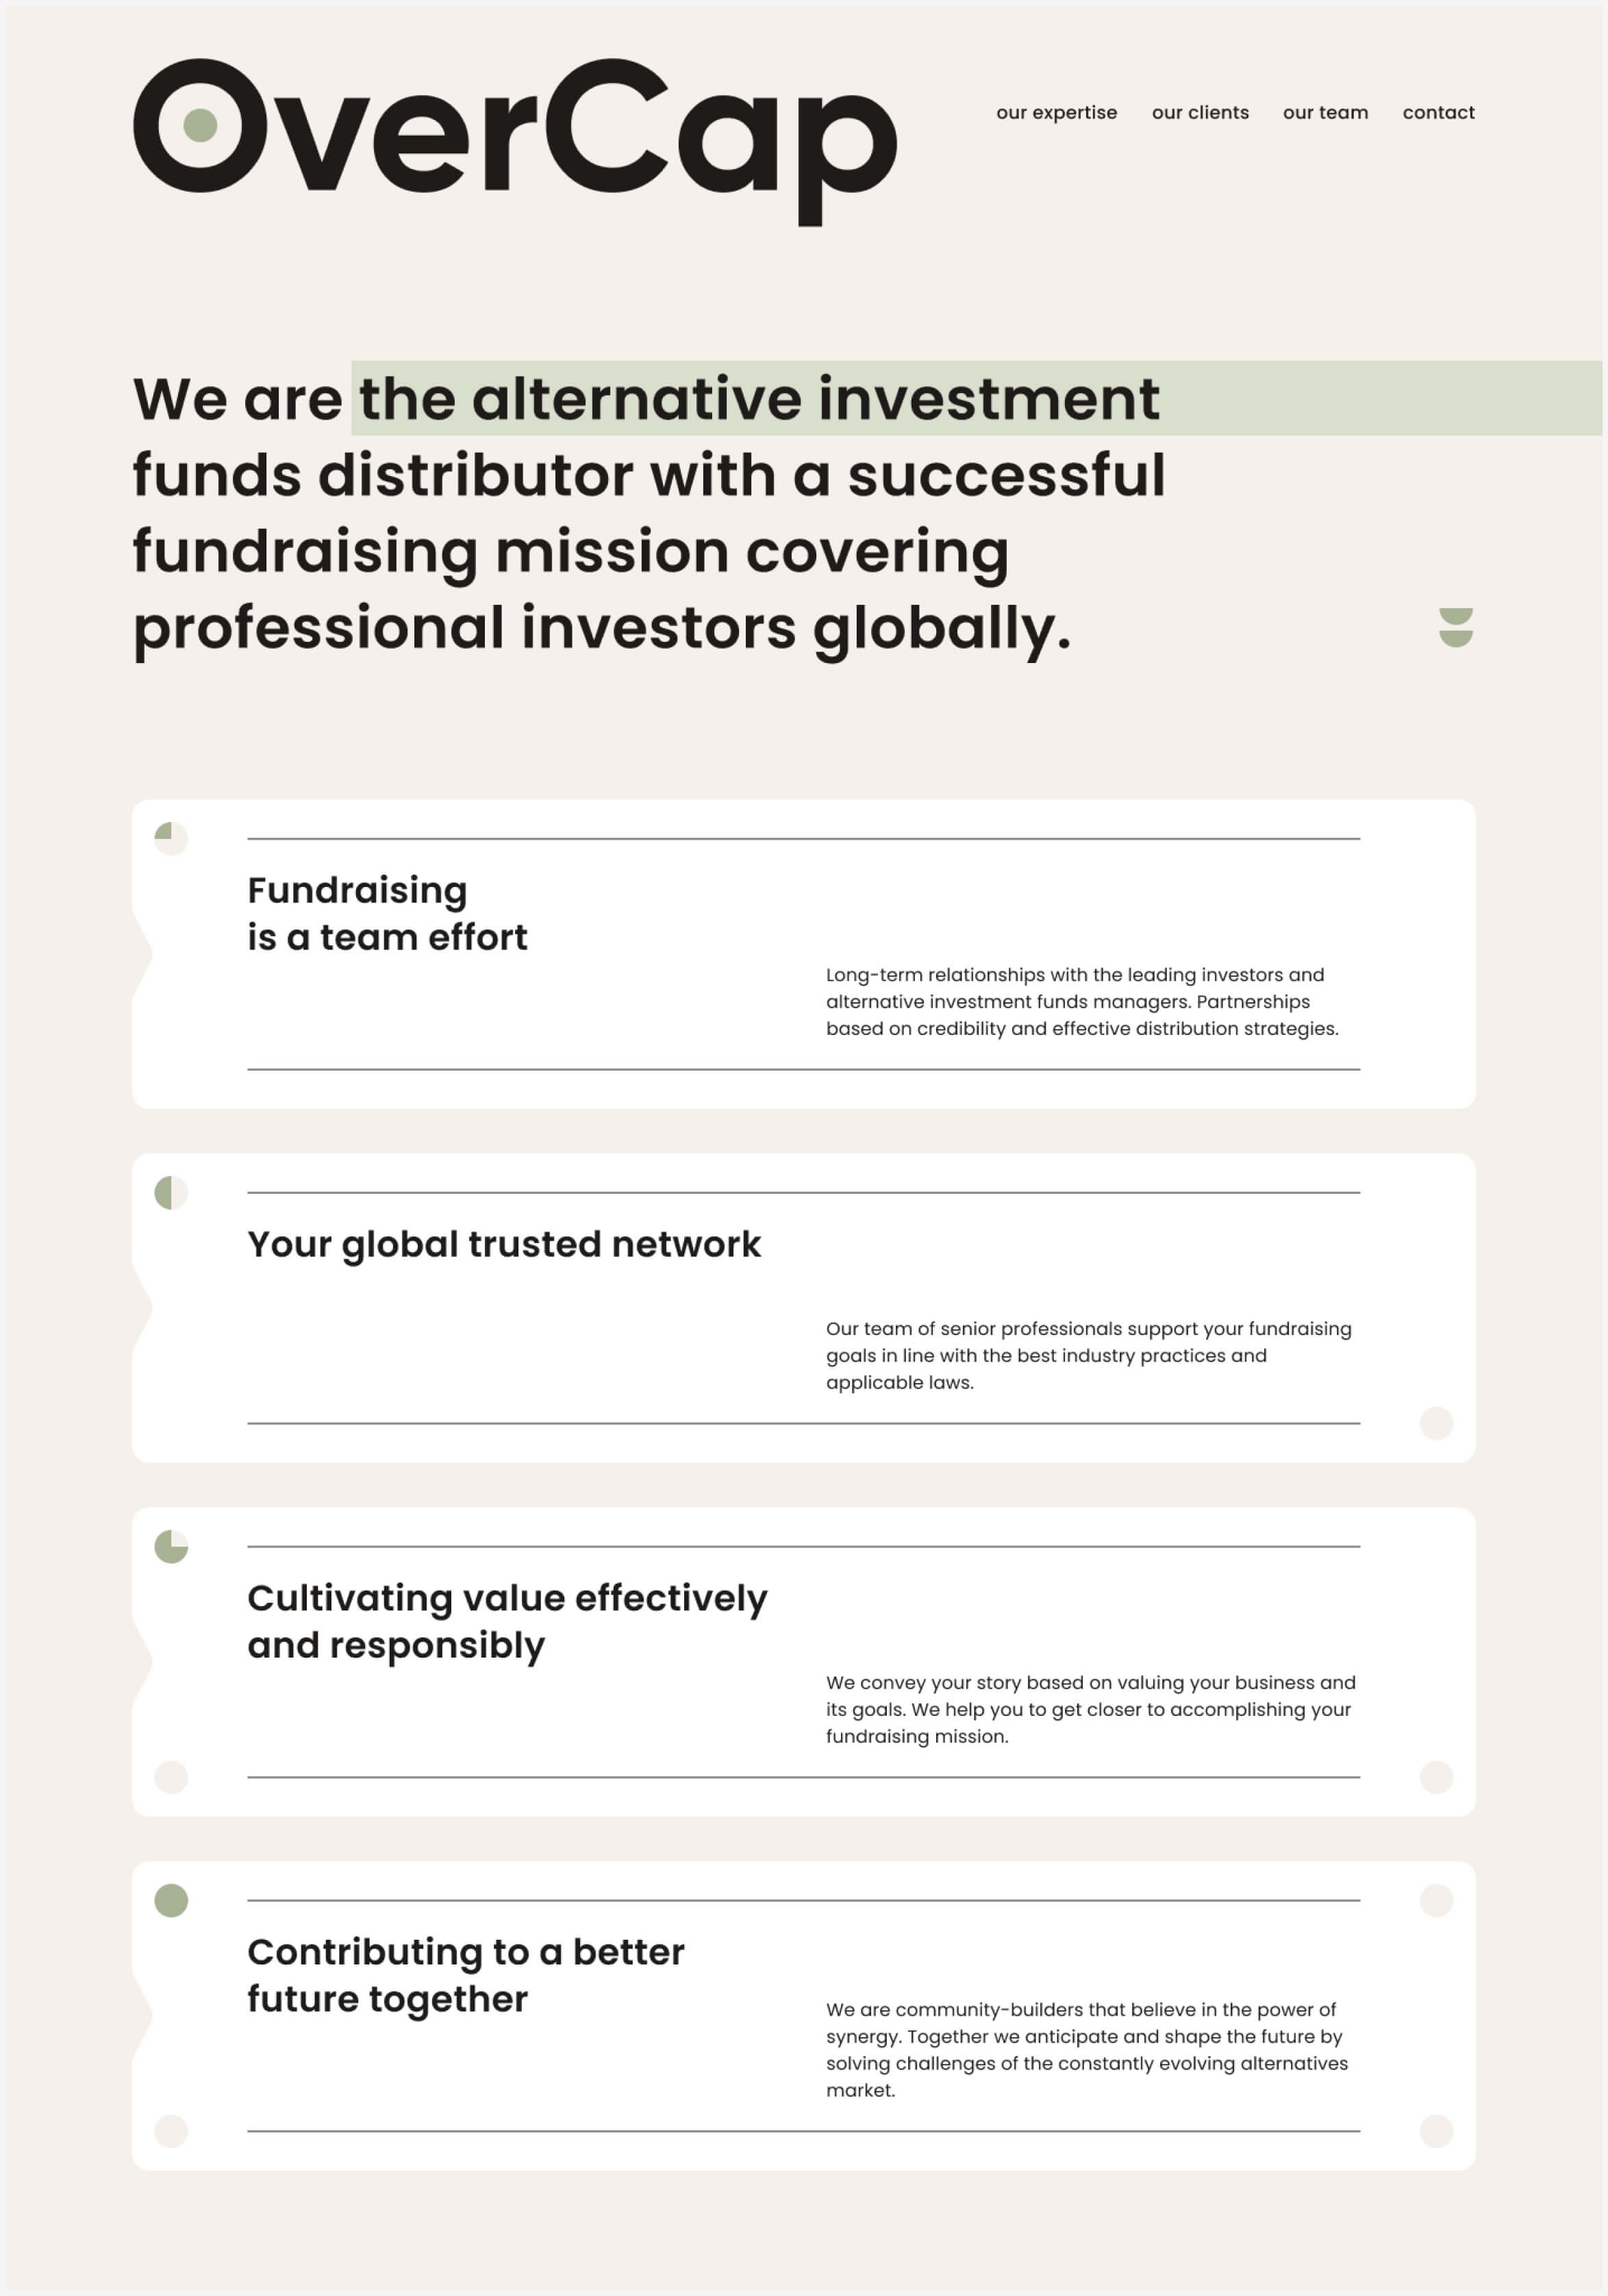Click the pale circle at top right of Contributing card
Screen dimensions: 1608x2296
pos(1436,1901)
